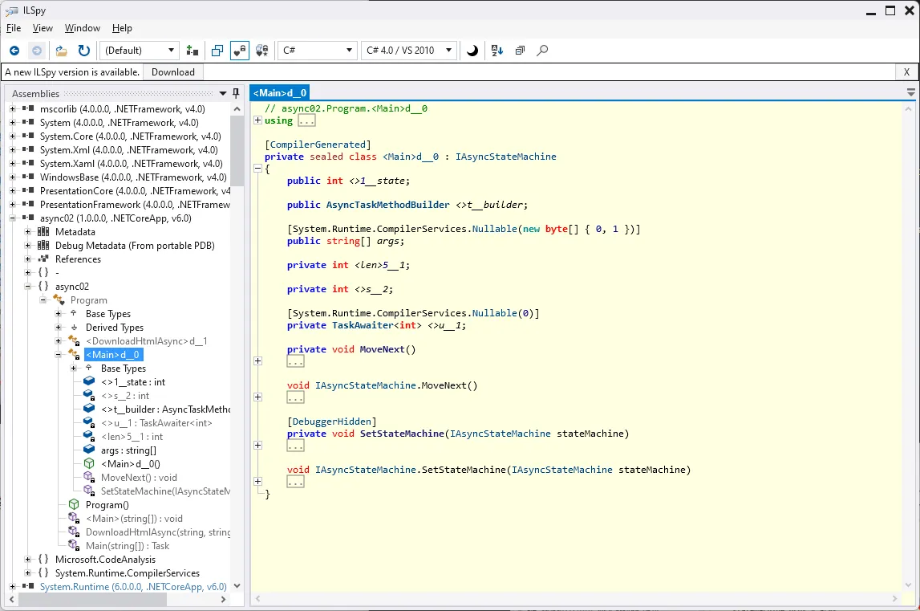Open the C# 4.0 / VS 2010 version dropdown
Image resolution: width=920 pixels, height=611 pixels.
coord(409,51)
